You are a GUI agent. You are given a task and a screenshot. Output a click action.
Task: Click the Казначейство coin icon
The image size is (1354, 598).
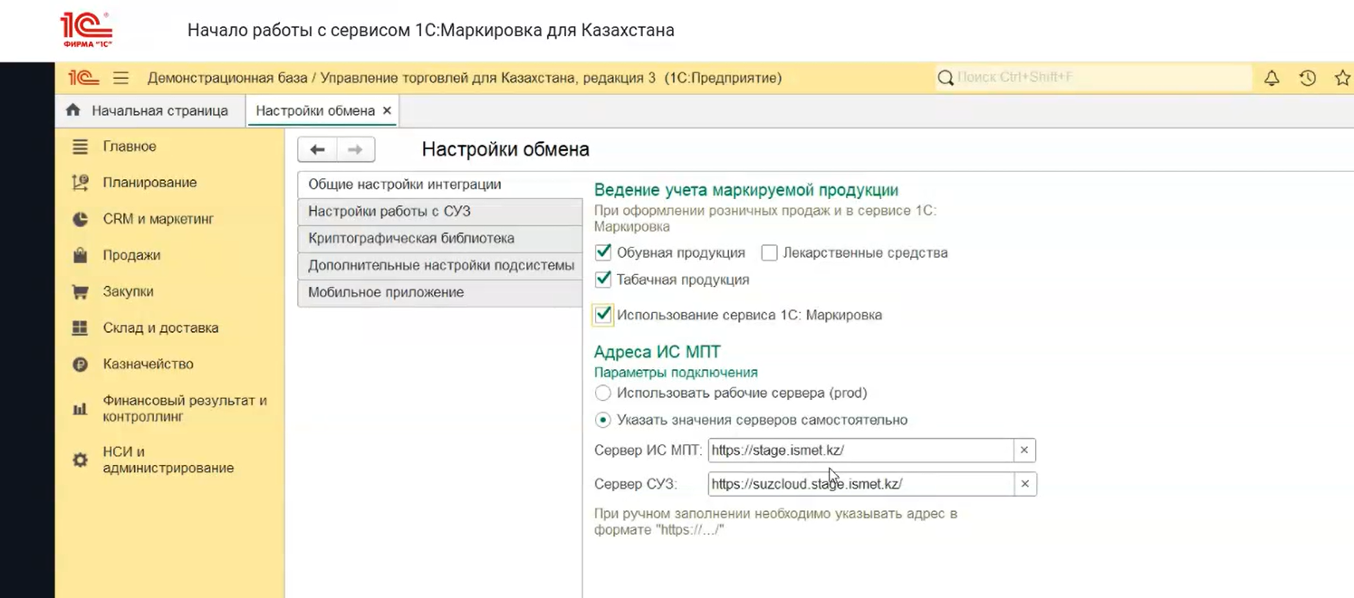pos(81,365)
